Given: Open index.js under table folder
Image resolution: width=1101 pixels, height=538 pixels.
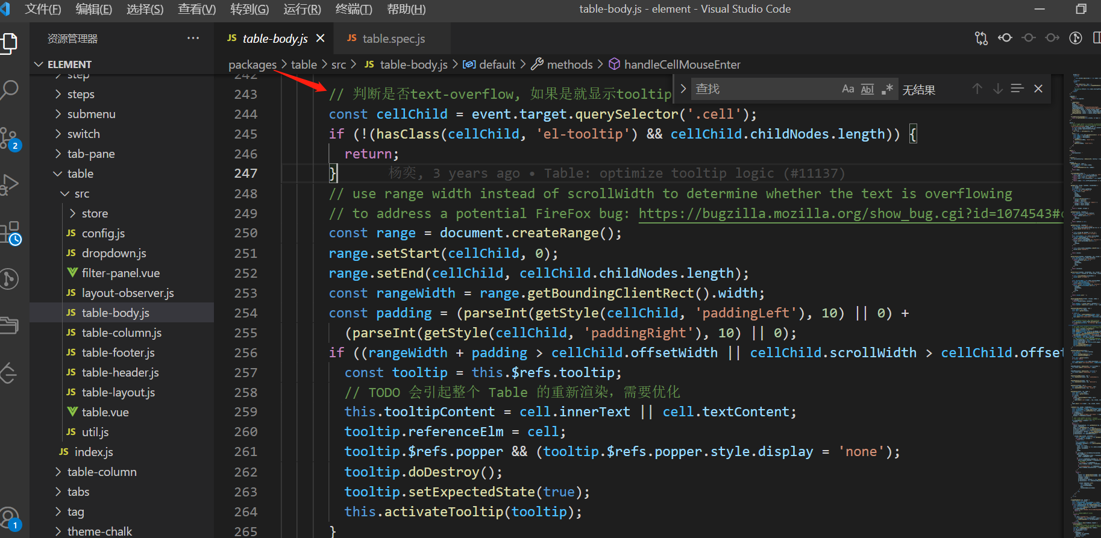Looking at the screenshot, I should pos(122,452).
